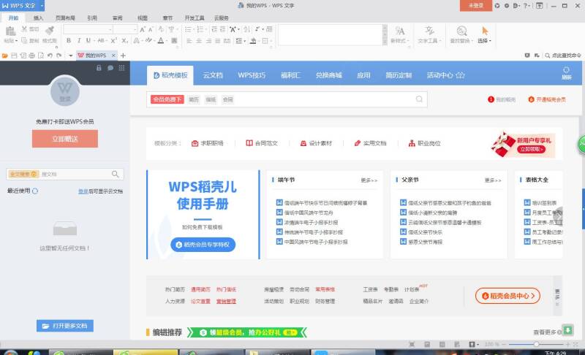585x355 pixels.
Task: Click the orange 未登录 (not logged in) button
Action: [x=476, y=6]
